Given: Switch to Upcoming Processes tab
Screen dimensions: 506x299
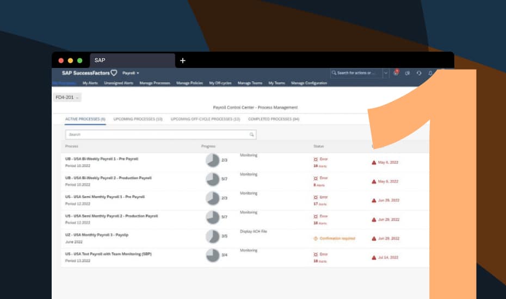Looking at the screenshot, I should click(138, 119).
